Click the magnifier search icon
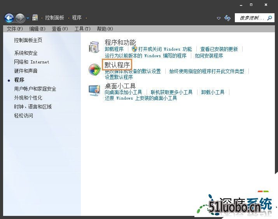 point(269,18)
